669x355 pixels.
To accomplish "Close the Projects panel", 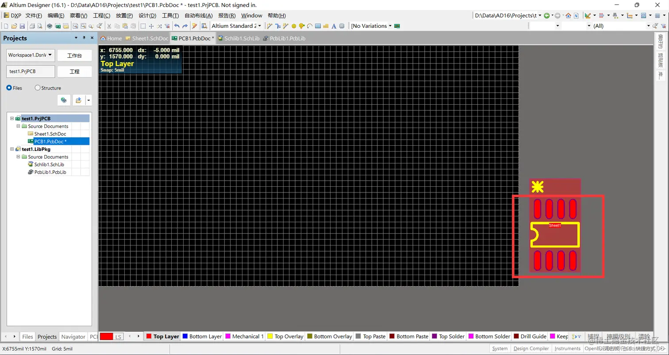I will point(92,38).
